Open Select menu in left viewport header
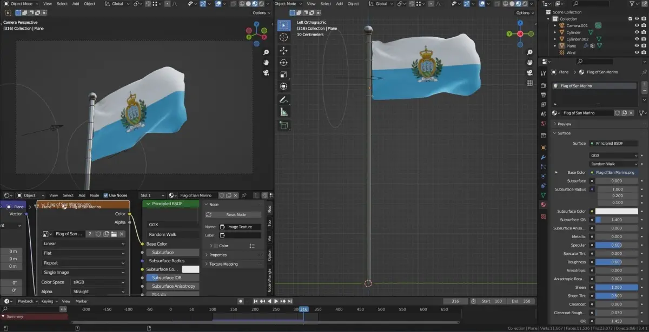Viewport: 649px width, 332px height. click(62, 4)
